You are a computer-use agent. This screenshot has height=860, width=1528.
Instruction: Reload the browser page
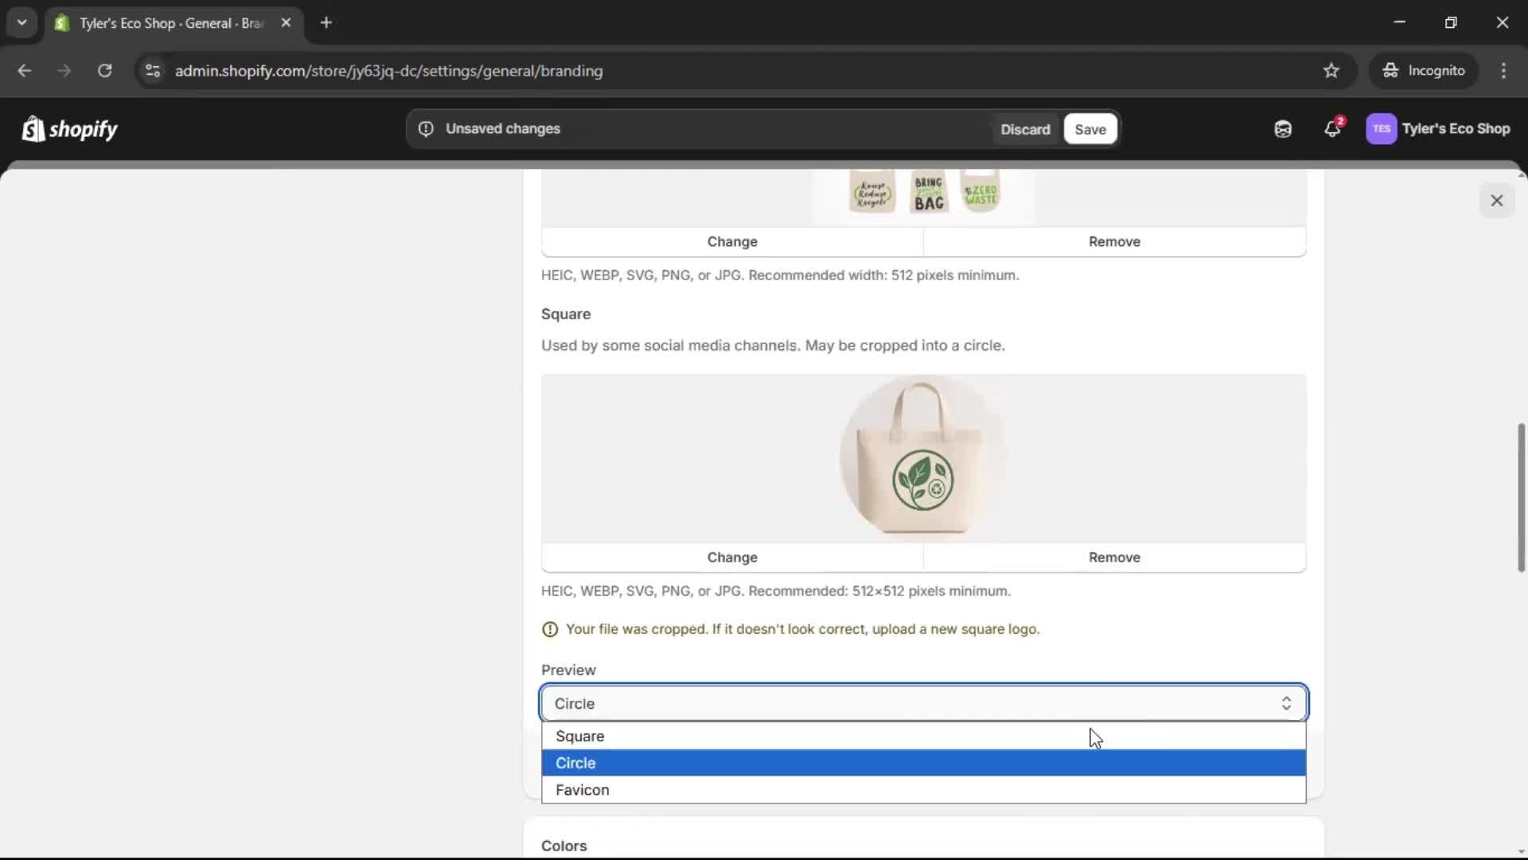pos(104,71)
